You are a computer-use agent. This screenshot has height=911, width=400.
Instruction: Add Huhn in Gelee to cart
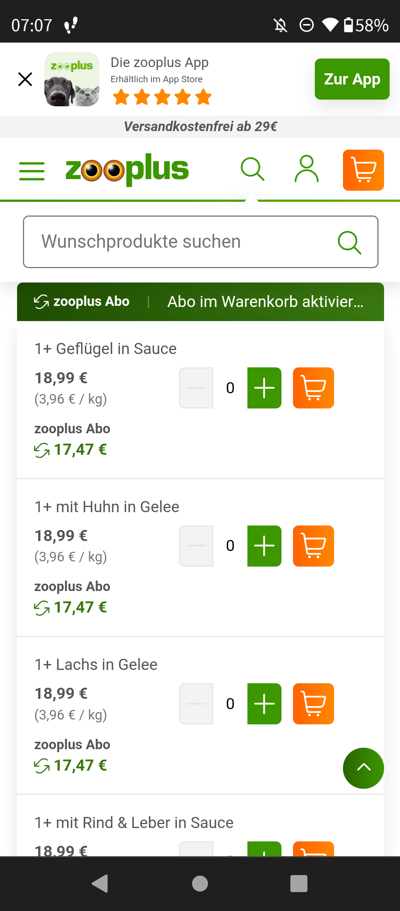[313, 546]
